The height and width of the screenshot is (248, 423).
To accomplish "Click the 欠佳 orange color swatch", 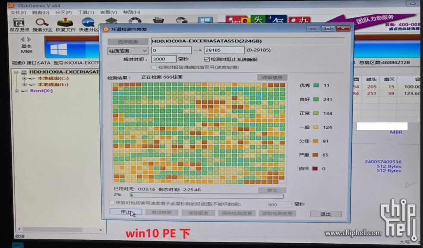I will pyautogui.click(x=316, y=141).
